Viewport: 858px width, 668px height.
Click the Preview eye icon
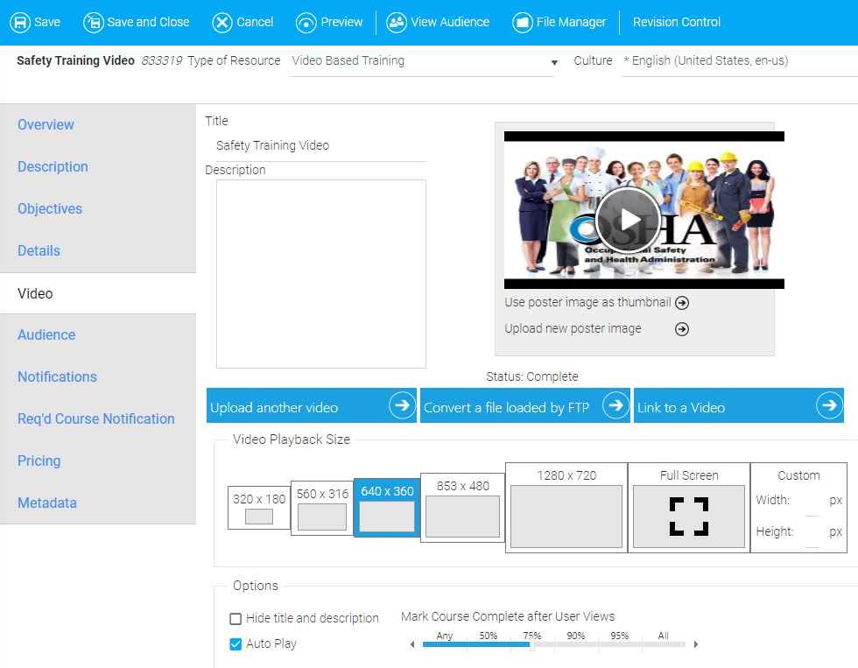click(306, 23)
